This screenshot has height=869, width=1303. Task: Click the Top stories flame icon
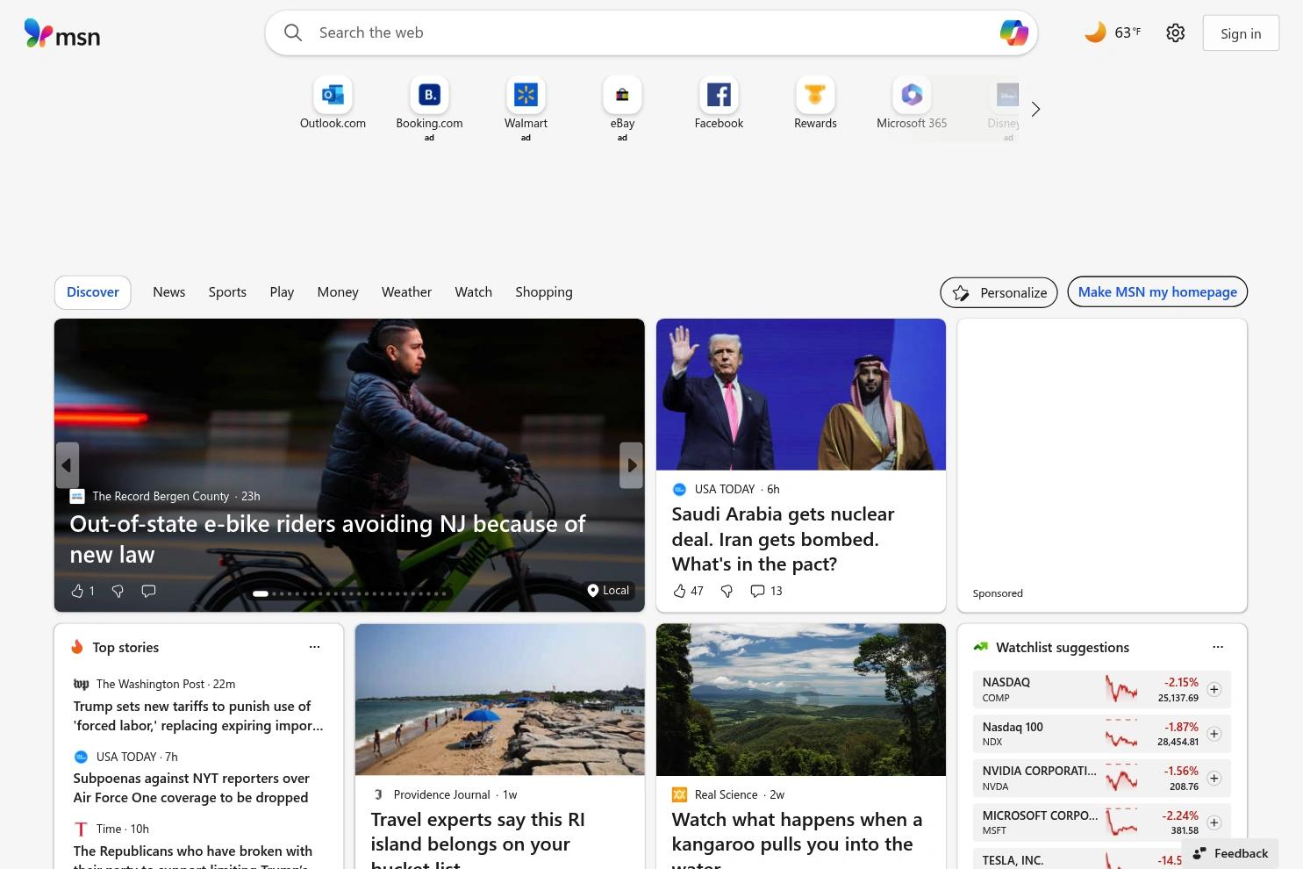tap(77, 647)
